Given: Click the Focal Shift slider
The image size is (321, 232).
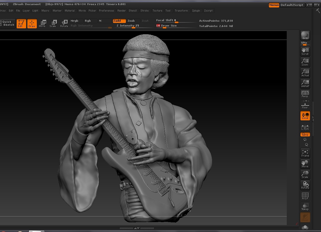Looking at the screenshot, I should (x=176, y=20).
